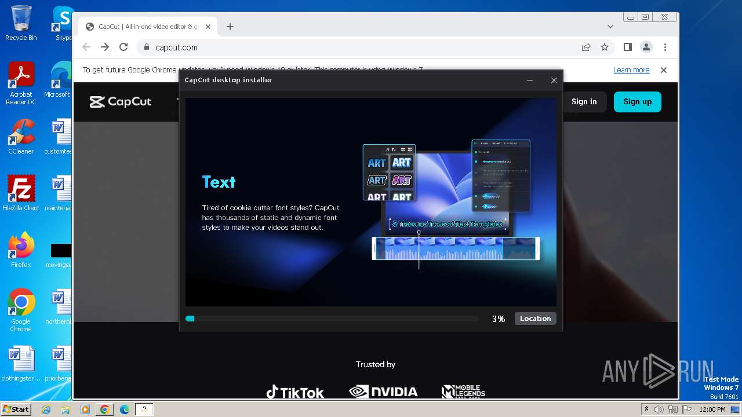
Task: Open the Recycle Bin desktop icon
Action: click(21, 23)
